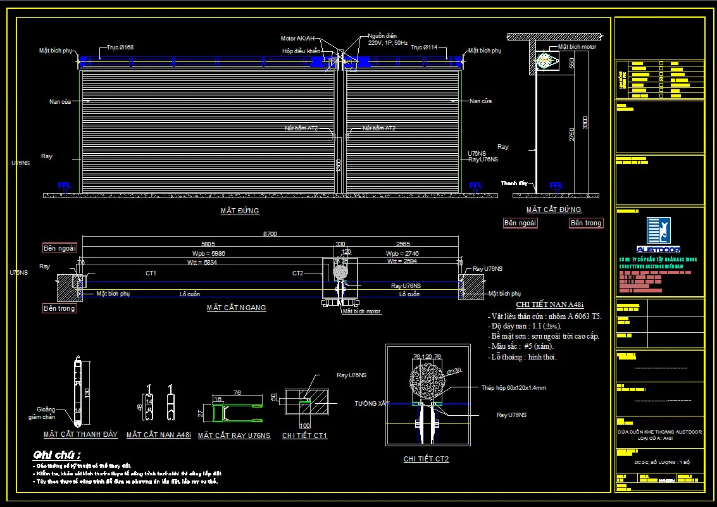Click the 'Mặt bích motor' label in the vertical section
Screen dimensions: 717x507
point(577,47)
